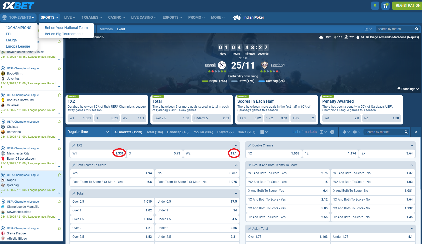Screen dimensions: 422x244
Task: Favorite the Manchester City match with its star
Action: (59, 148)
